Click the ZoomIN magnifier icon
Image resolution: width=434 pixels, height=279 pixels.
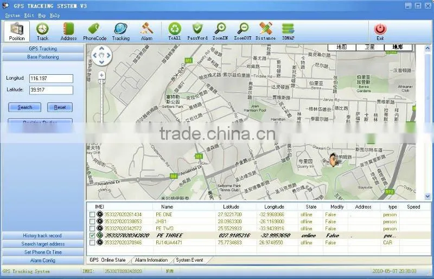(x=220, y=29)
